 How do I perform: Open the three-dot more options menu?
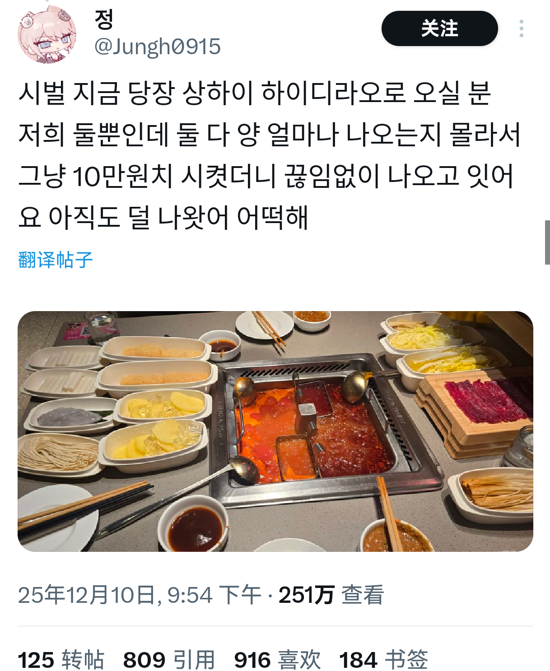522,28
